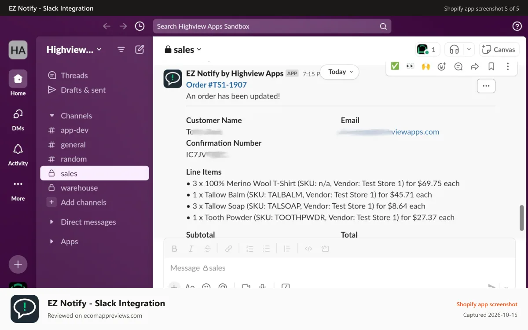
Task: Click the Merino Wool T-Shirt line item
Action: pos(323,183)
